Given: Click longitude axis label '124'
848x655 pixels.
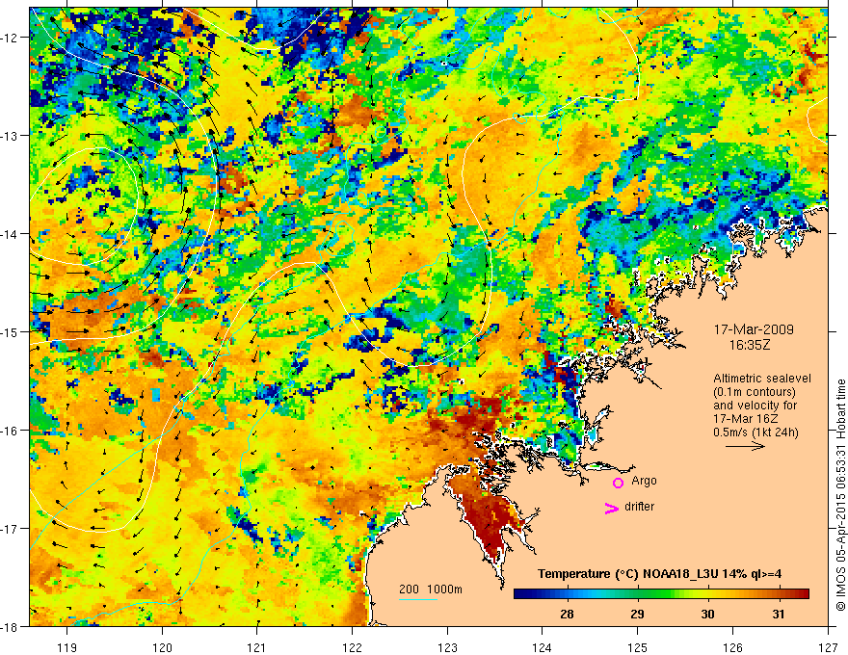Looking at the screenshot, I should (x=543, y=647).
